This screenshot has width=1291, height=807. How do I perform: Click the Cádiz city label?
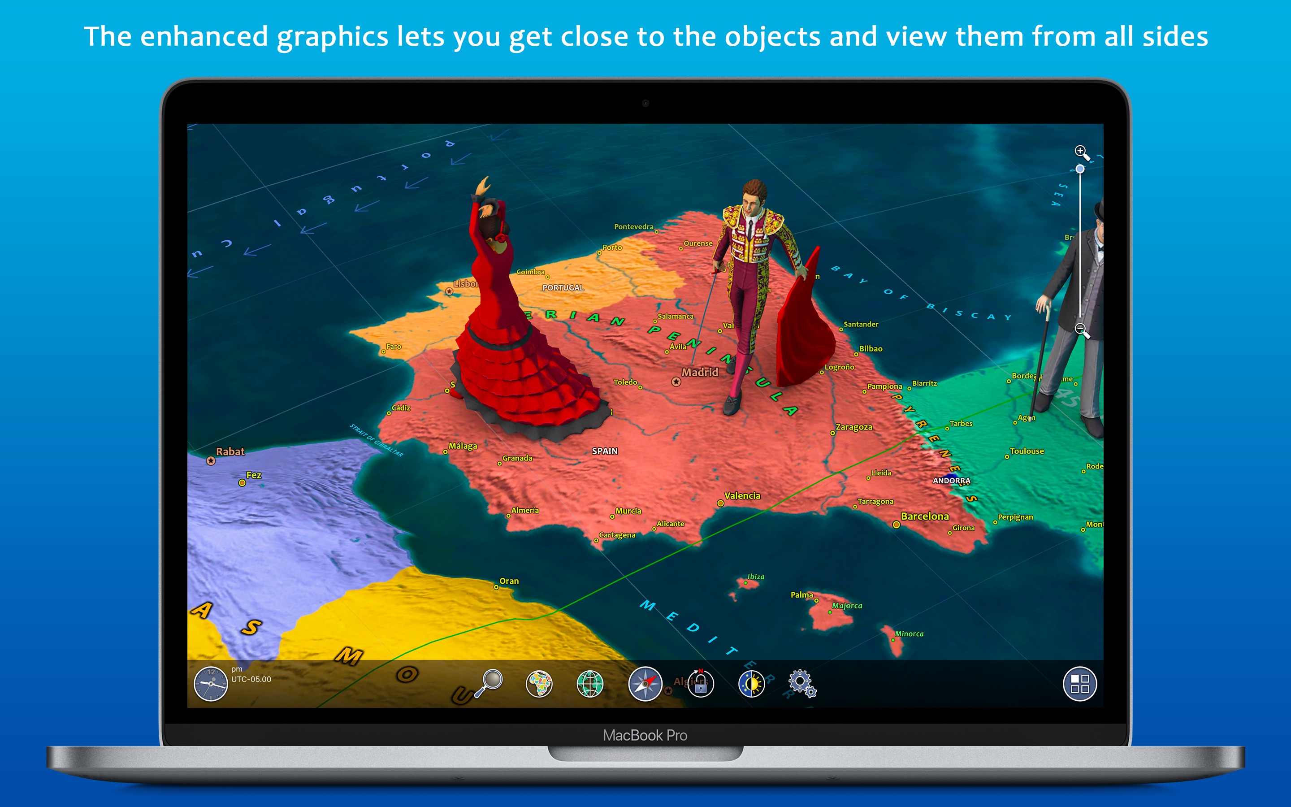point(401,408)
